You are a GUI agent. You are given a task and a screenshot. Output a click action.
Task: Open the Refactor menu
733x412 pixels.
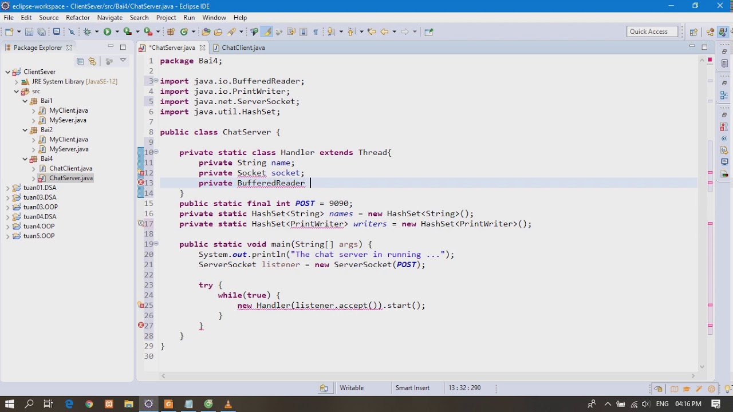tap(78, 18)
